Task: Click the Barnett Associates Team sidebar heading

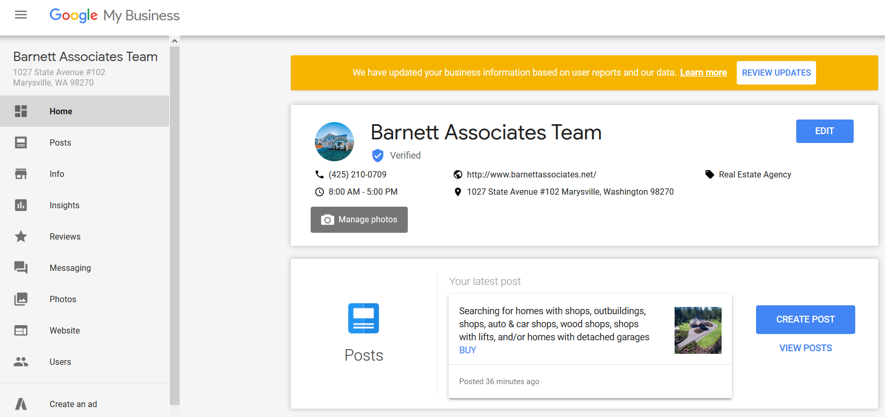Action: tap(85, 56)
